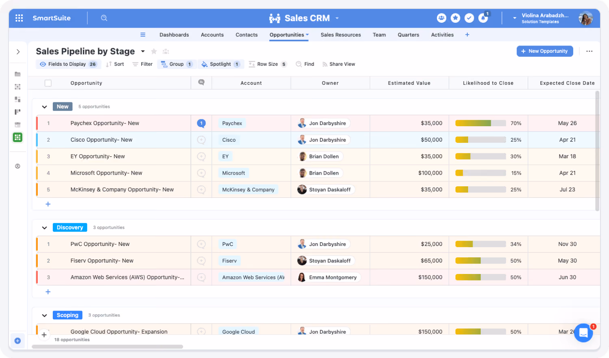Click the 70% likelihood bar for Paychex
609x358 pixels.
pyautogui.click(x=480, y=123)
